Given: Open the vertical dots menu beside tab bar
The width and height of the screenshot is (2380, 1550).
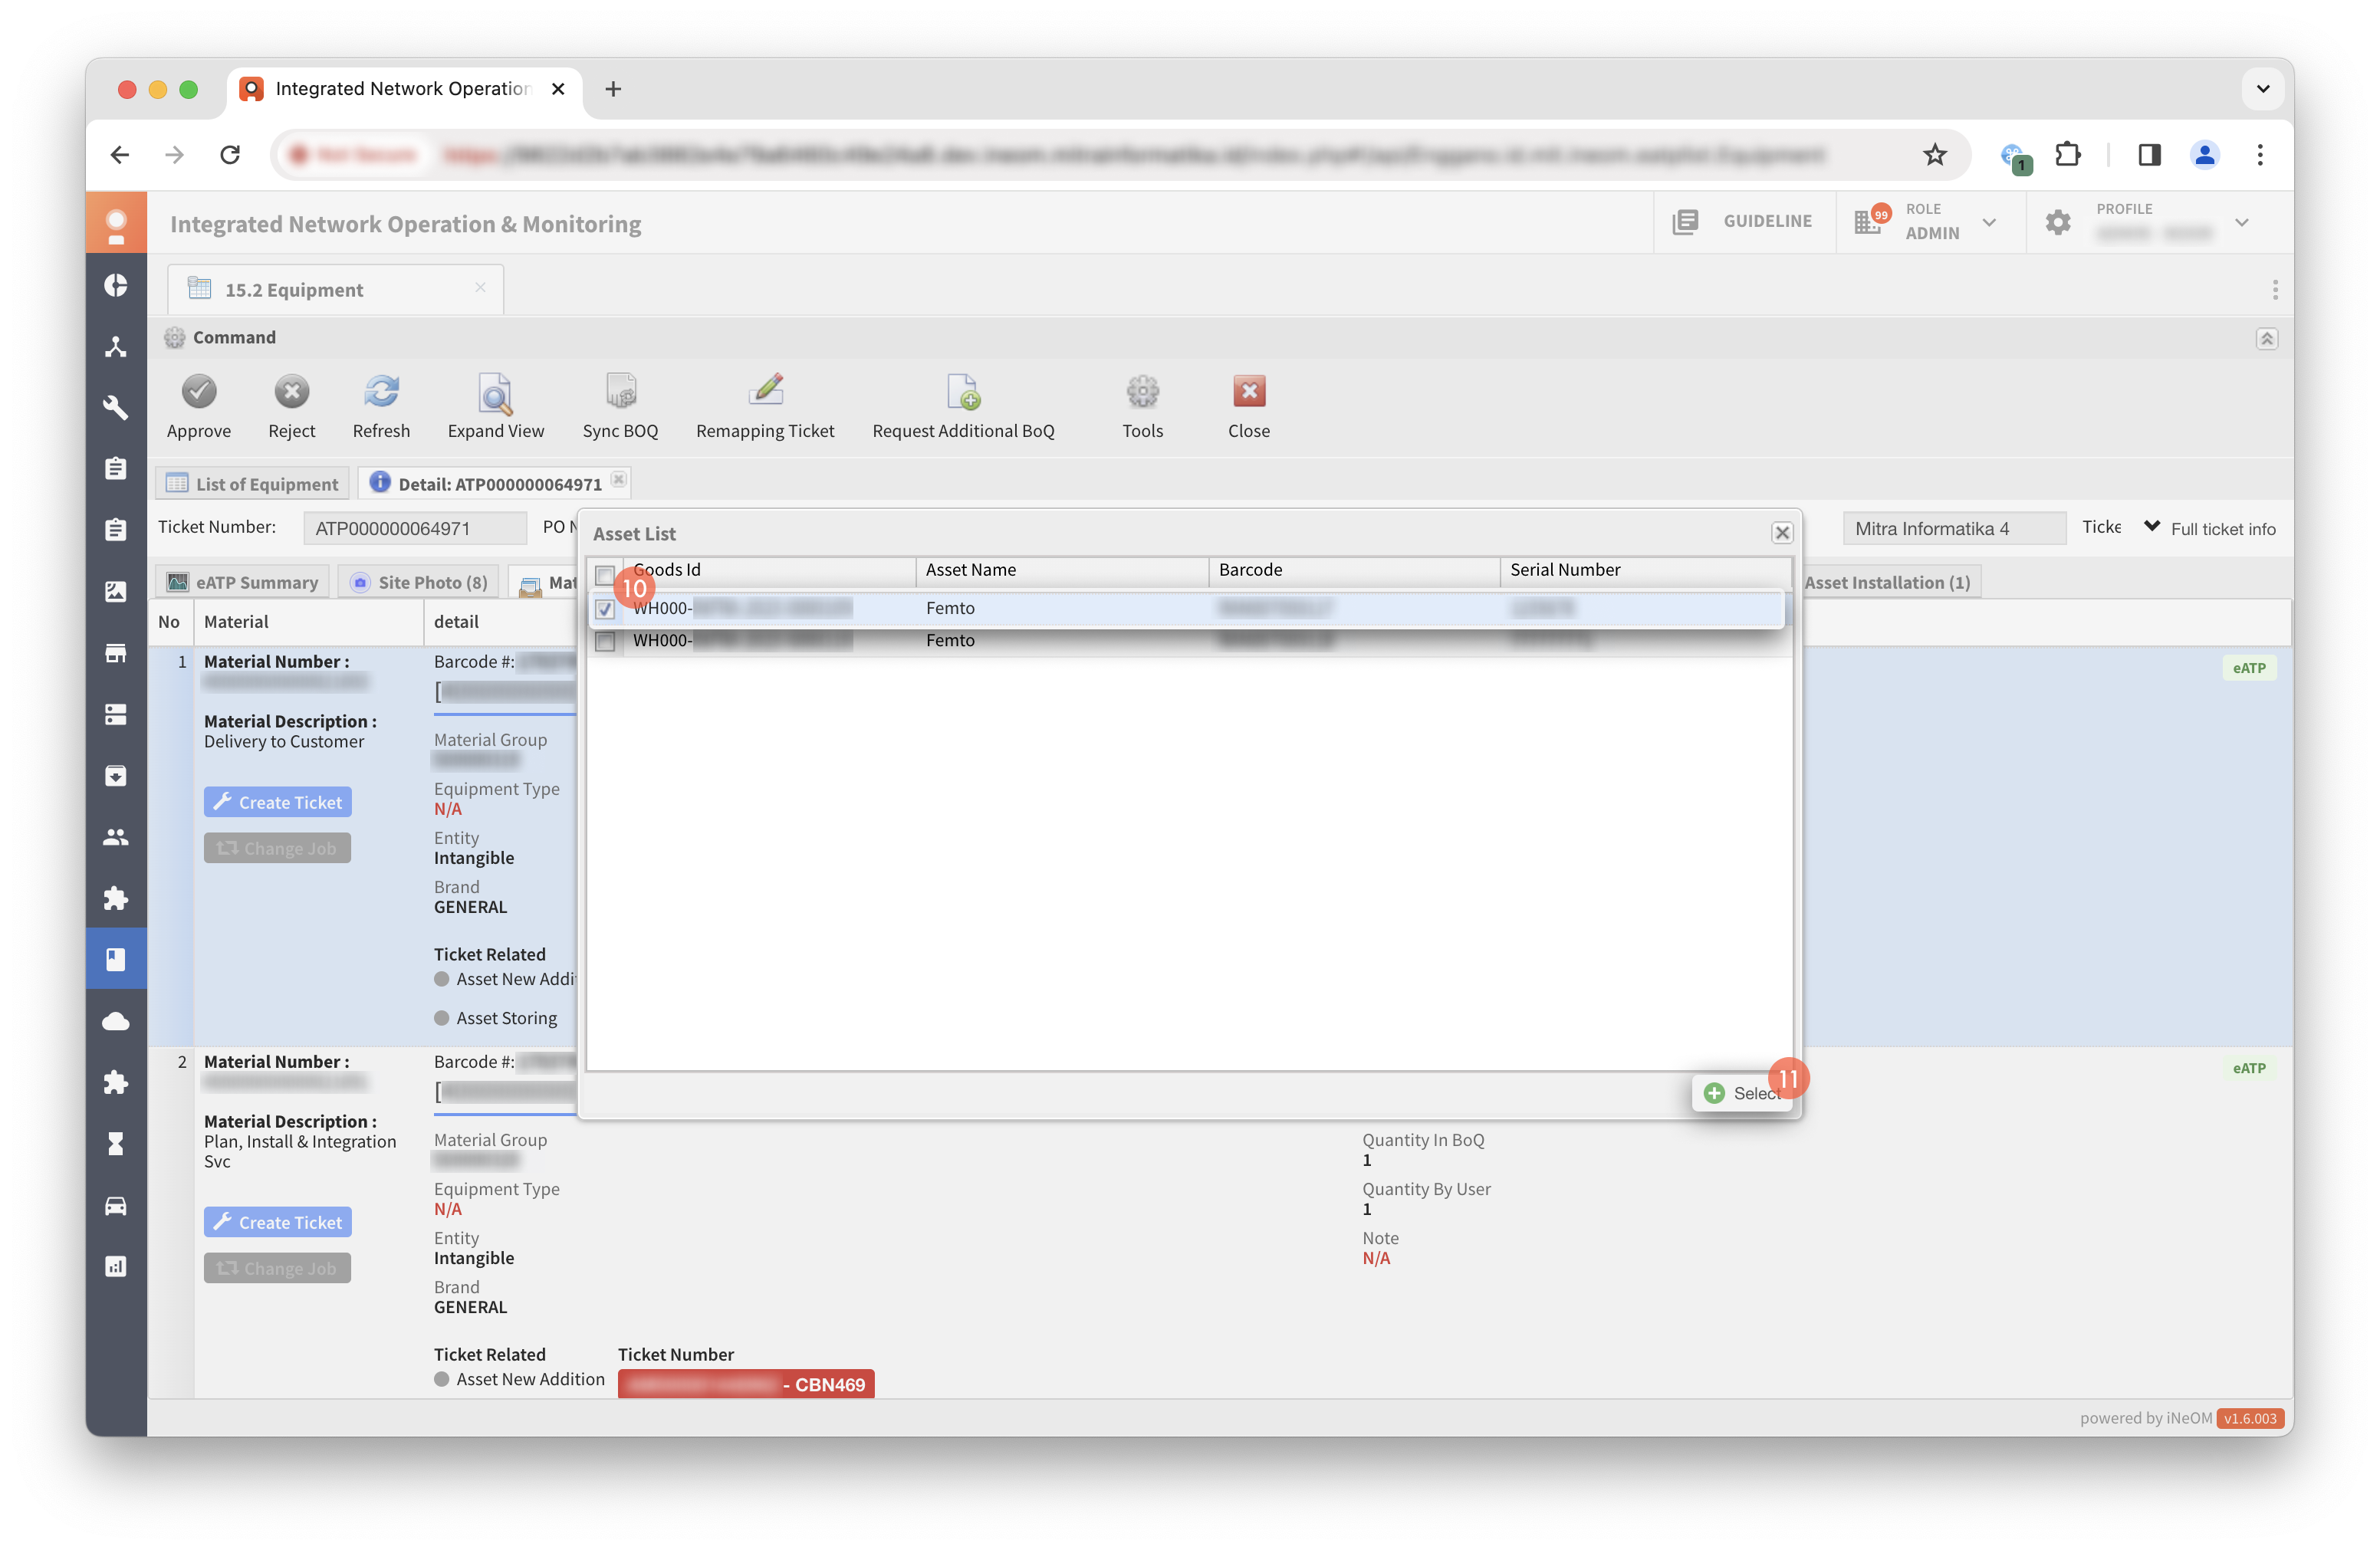Looking at the screenshot, I should coord(2275,290).
